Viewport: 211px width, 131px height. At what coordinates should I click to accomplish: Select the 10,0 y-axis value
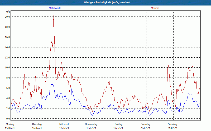(7, 68)
